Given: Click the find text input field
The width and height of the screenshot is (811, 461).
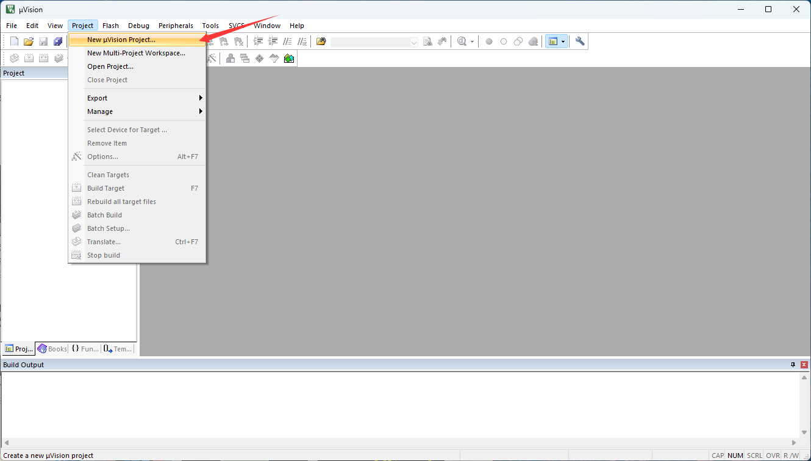Looking at the screenshot, I should (370, 41).
